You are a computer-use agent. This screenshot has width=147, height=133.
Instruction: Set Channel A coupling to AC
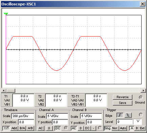(41, 128)
